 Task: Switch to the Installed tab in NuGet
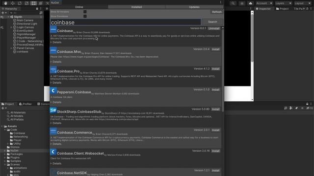[136, 7]
